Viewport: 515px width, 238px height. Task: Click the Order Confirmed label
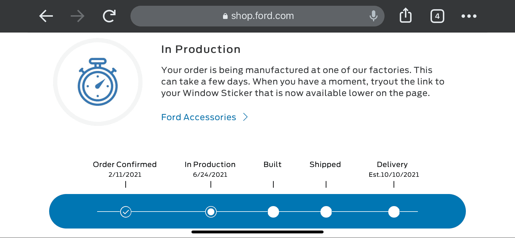pos(125,164)
